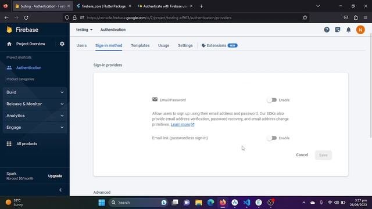The height and width of the screenshot is (209, 372).
Task: Switch to the Users tab
Action: coord(81,45)
